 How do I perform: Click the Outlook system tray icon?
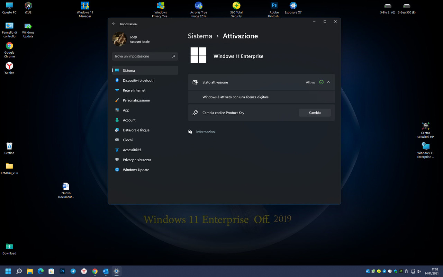368,271
